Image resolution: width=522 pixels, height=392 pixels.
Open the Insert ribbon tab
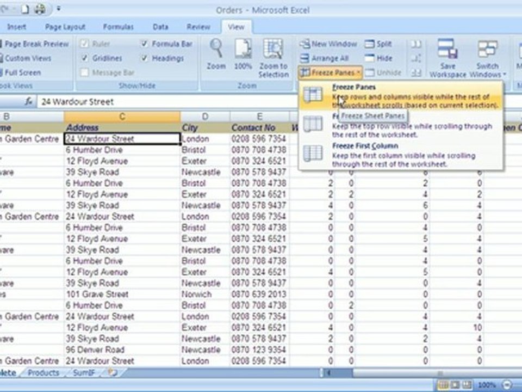[17, 27]
